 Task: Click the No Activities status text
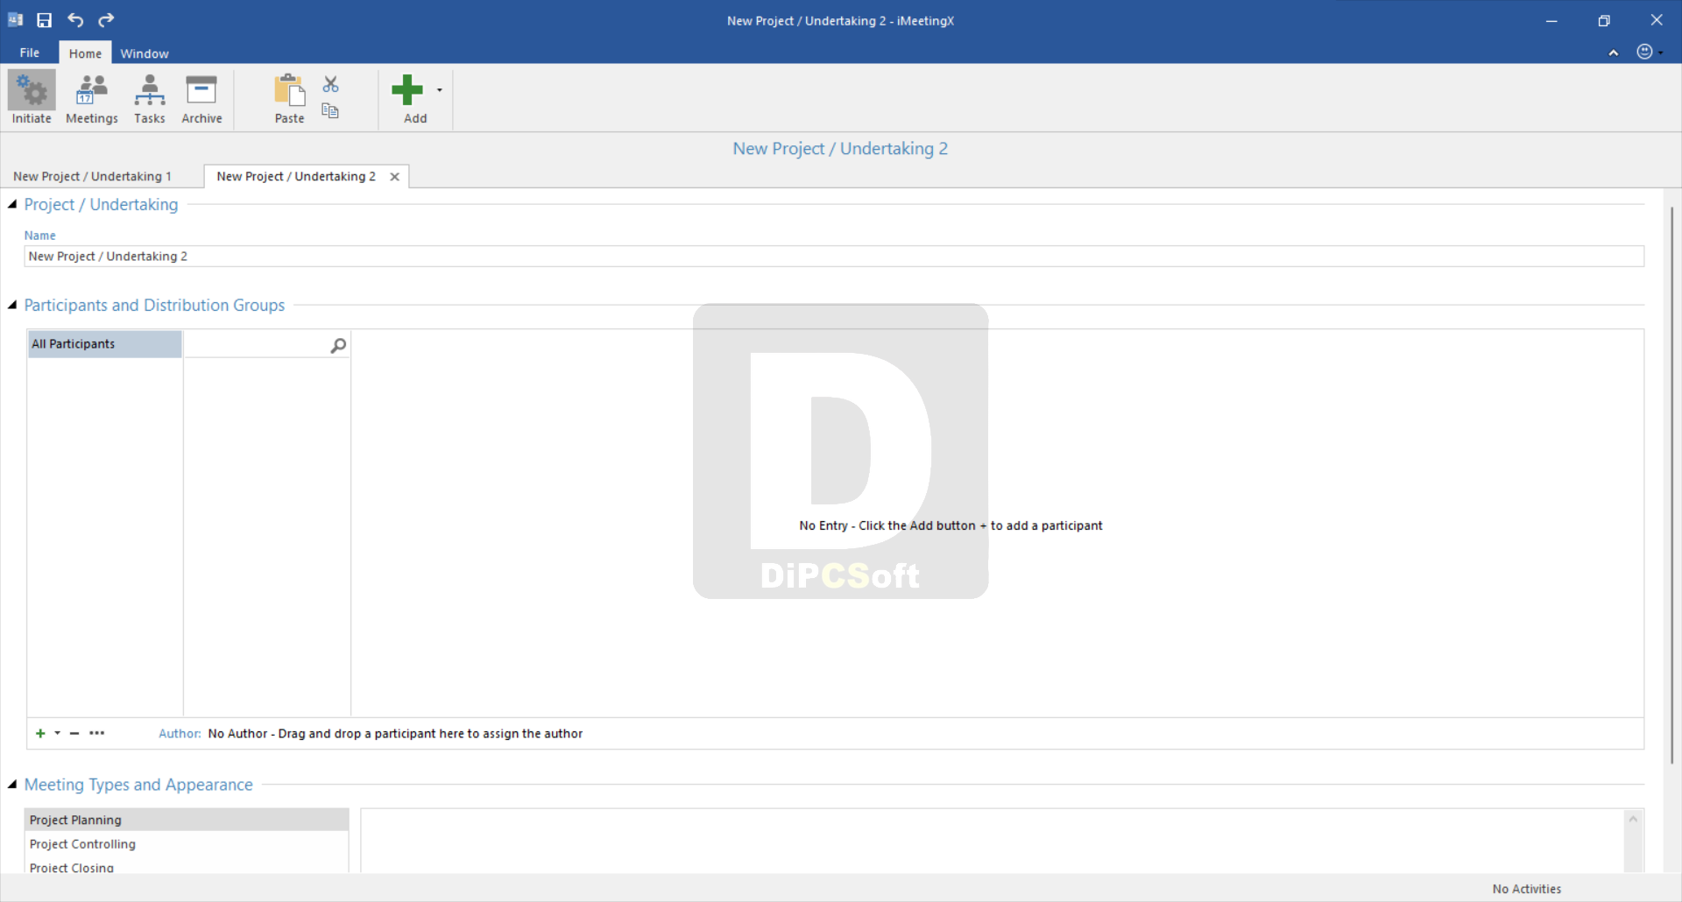1527,889
